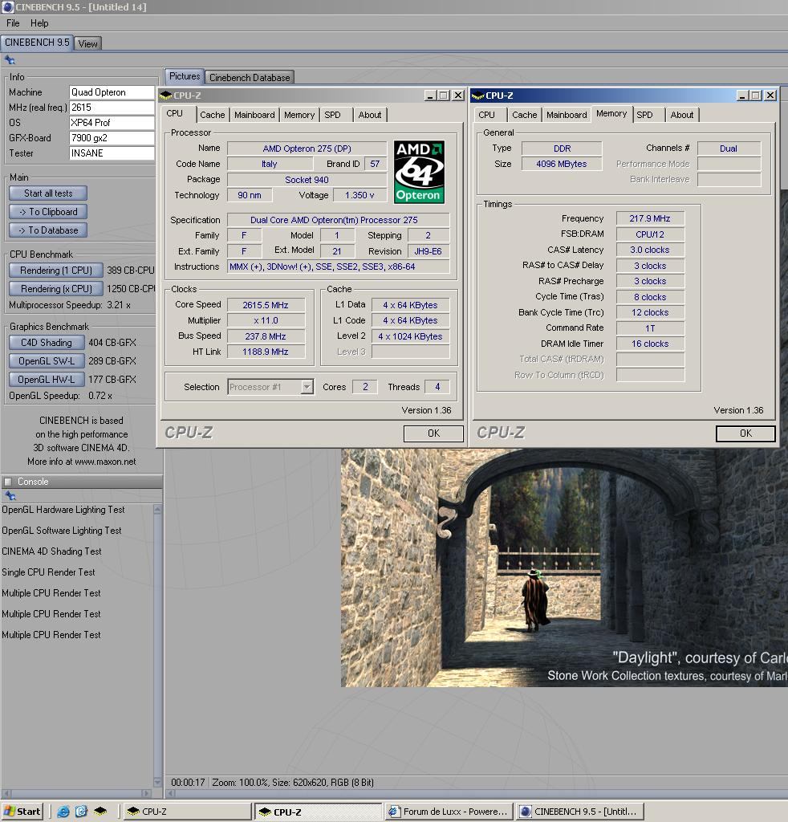Click console scrollbar up arrow

[157, 510]
